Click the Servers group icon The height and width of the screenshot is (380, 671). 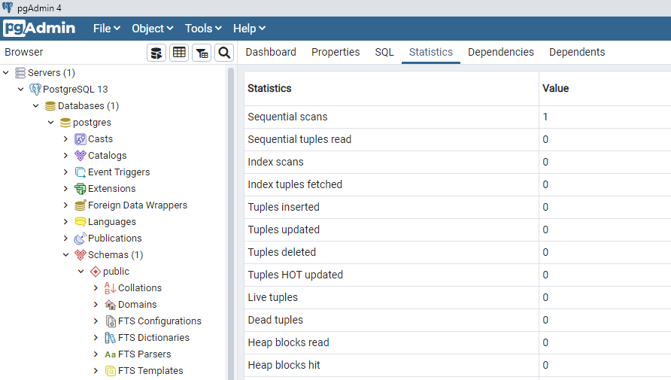click(x=20, y=73)
